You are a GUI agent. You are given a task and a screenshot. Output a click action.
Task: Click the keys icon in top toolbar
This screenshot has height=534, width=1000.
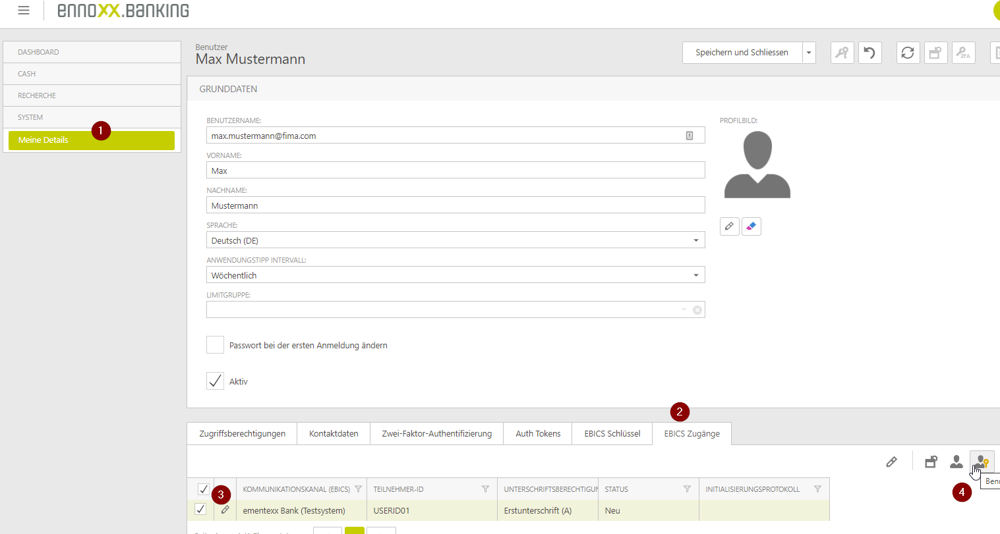pyautogui.click(x=842, y=53)
